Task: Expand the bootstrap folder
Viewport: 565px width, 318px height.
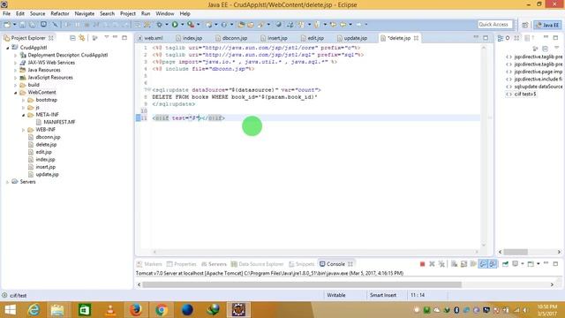Action: click(x=24, y=100)
